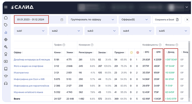Close the filter panel with X button
The image size is (192, 104).
187,20
